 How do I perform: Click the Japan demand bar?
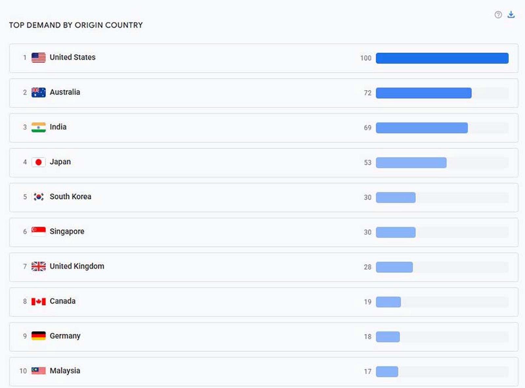(411, 163)
